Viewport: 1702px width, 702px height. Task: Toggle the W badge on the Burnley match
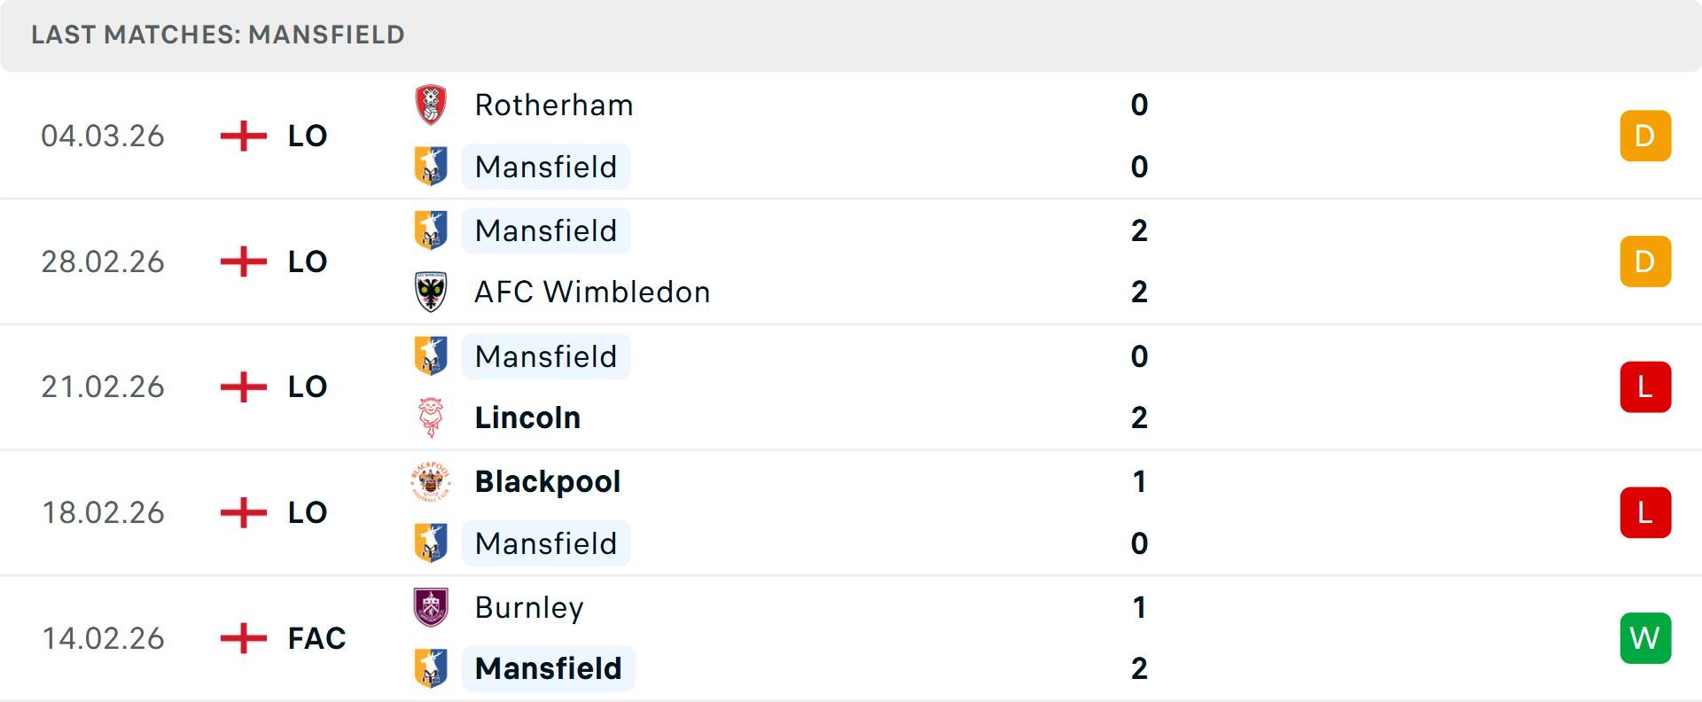click(1645, 638)
